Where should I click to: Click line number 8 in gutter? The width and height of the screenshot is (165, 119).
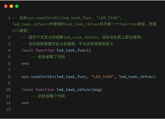pyautogui.click(x=9, y=77)
